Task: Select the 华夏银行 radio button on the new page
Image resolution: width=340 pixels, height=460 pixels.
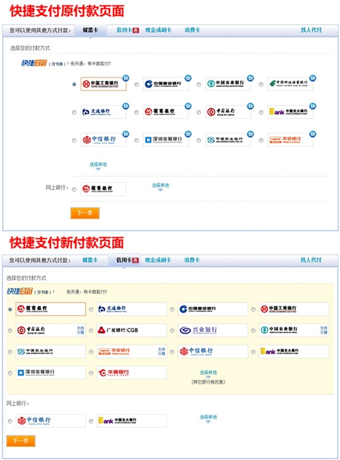Action: (91, 373)
